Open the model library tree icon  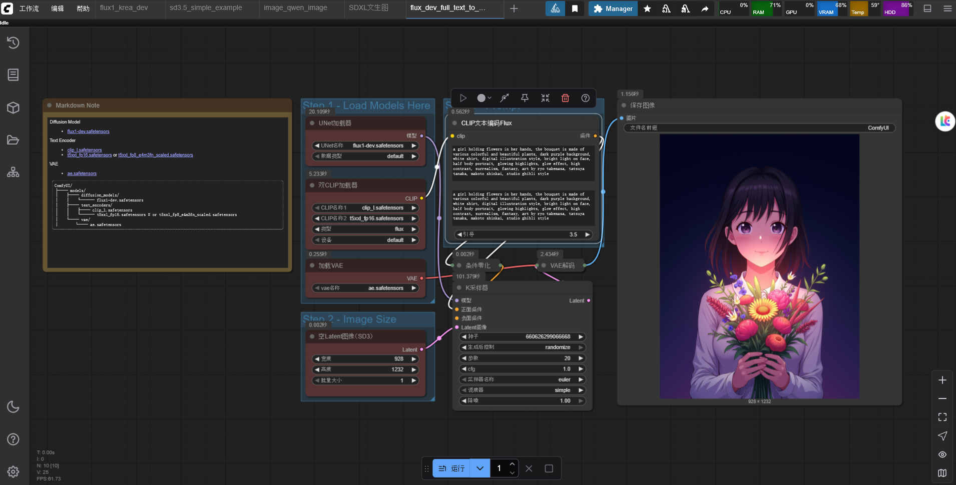coord(13,172)
